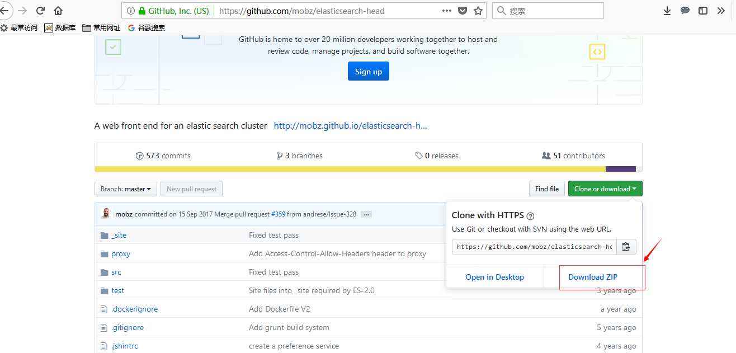Expand the Branch: master dropdown
This screenshot has width=736, height=353.
coord(125,189)
